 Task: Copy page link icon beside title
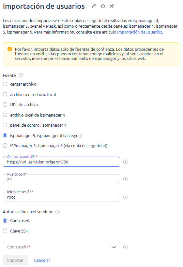pos(94,6)
